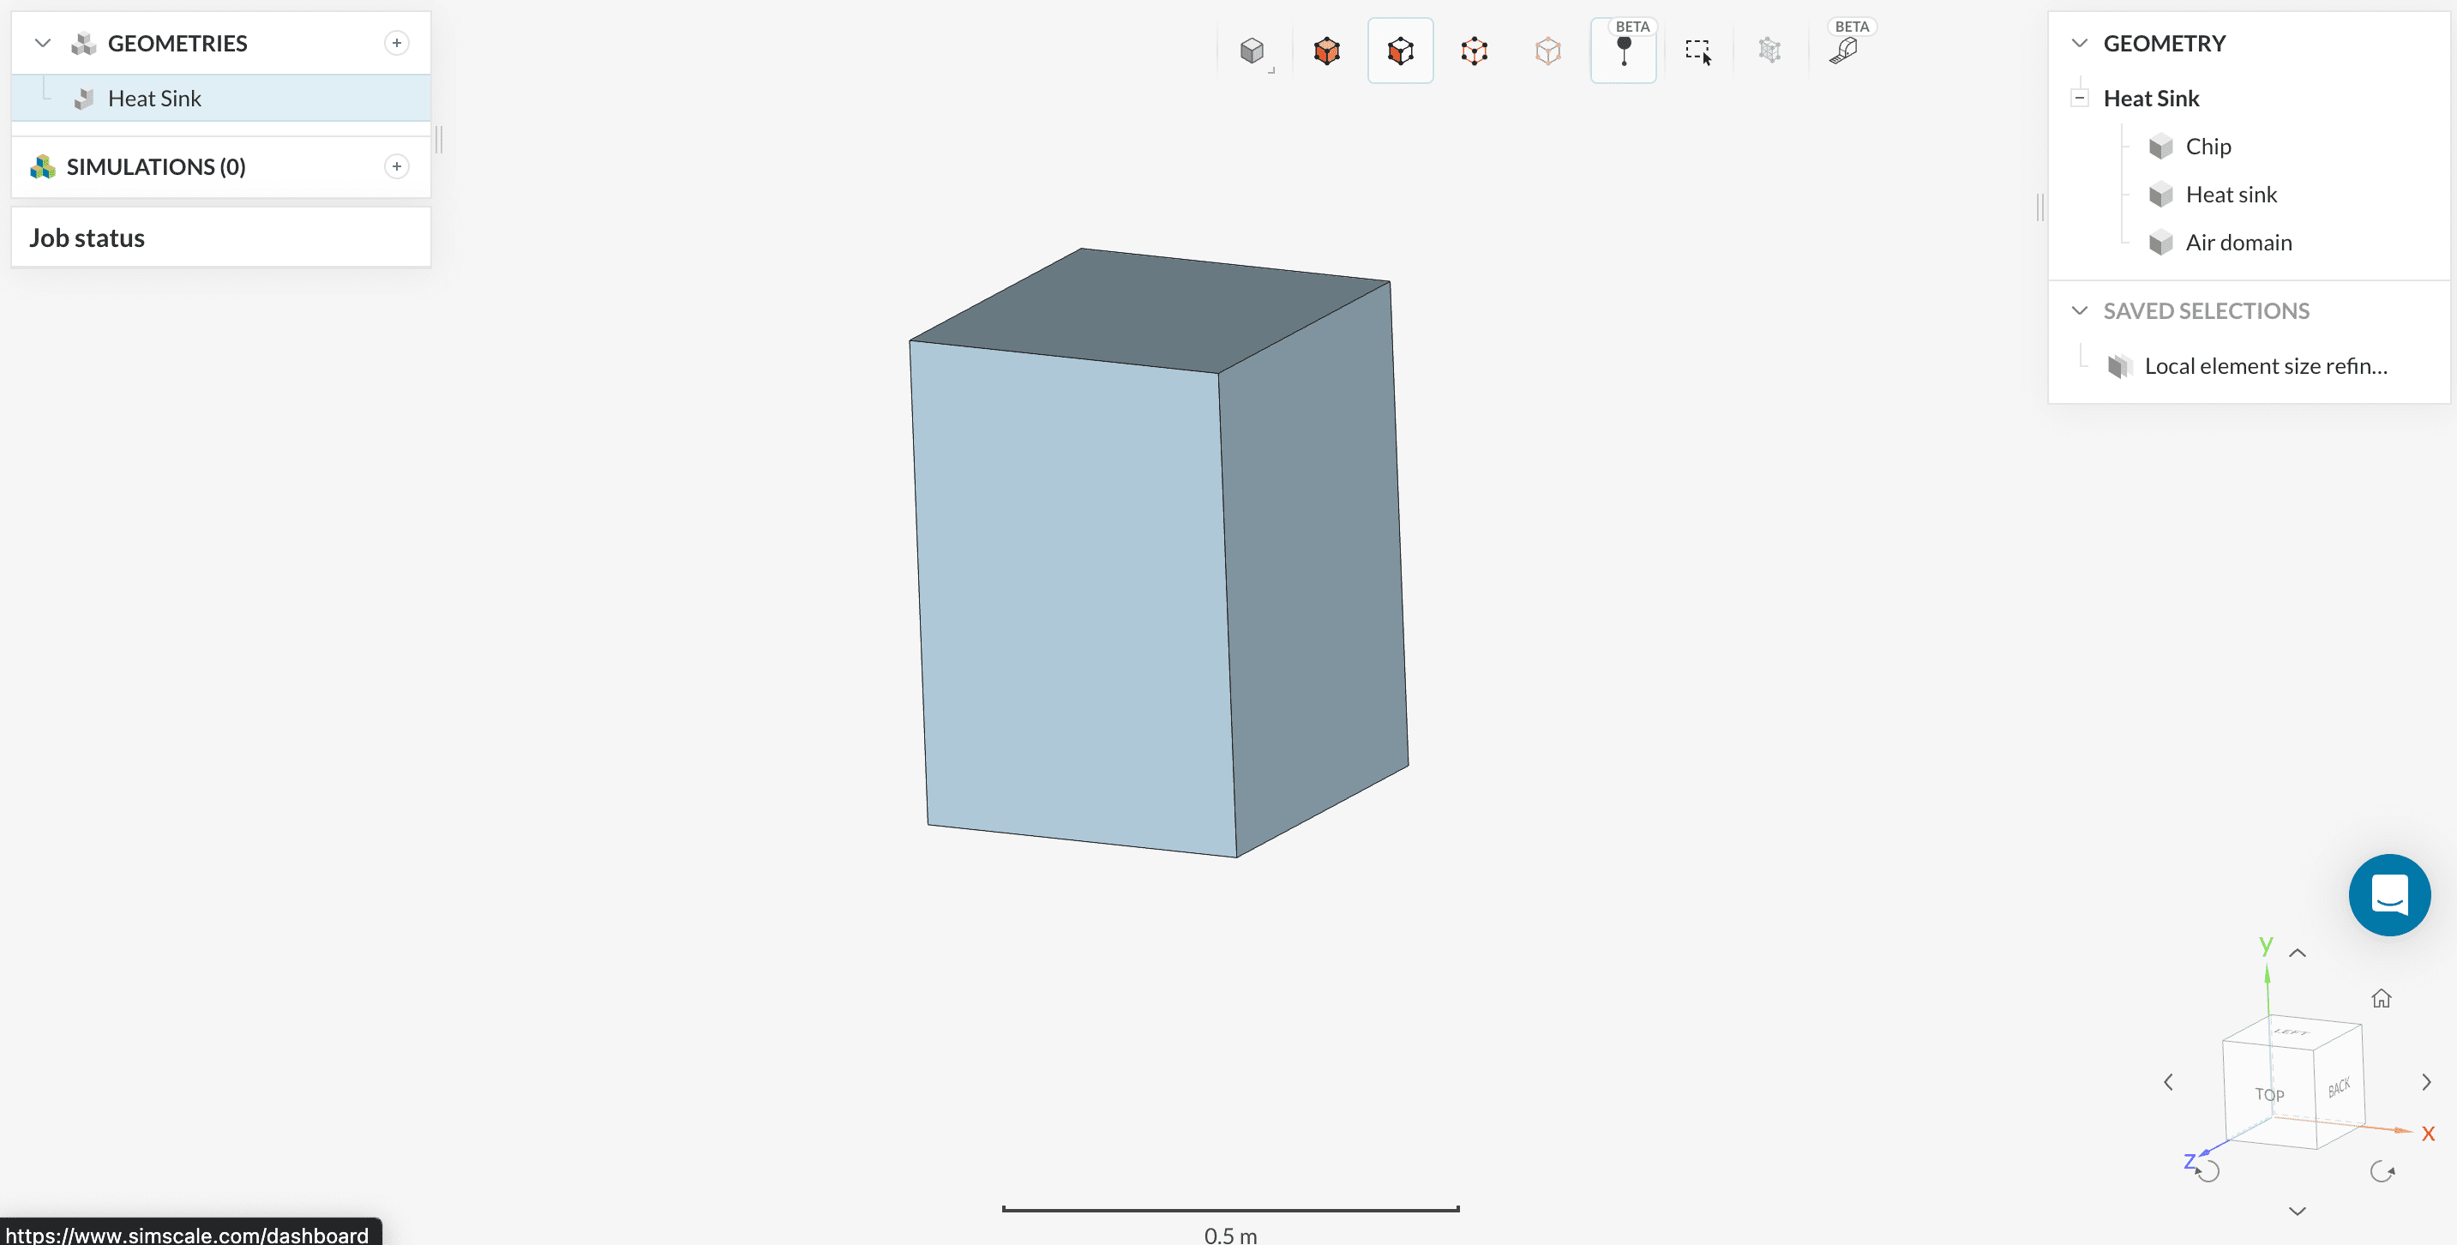Select the face selection mode icon
Viewport: 2457px width, 1245px height.
1400,51
